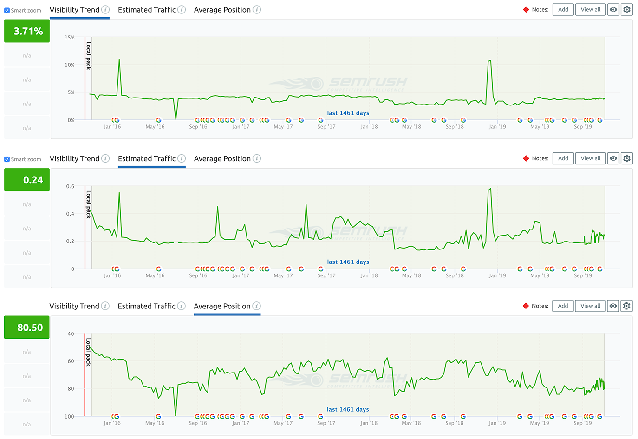This screenshot has width=638, height=439.
Task: Open settings gear on Visibility Trend chart
Action: 627,9
